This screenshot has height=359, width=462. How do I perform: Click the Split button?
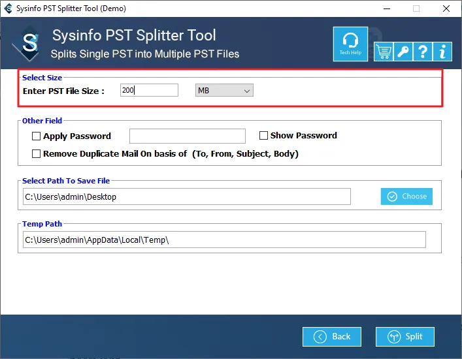coord(405,337)
